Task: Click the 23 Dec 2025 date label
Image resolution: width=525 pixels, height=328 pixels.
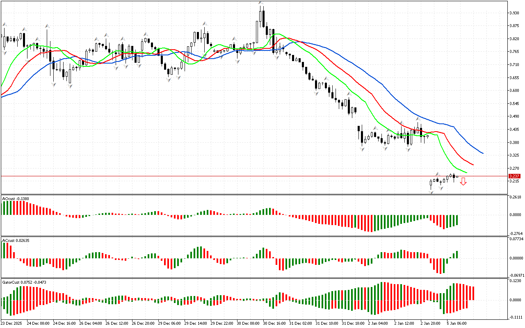Action: coord(12,323)
